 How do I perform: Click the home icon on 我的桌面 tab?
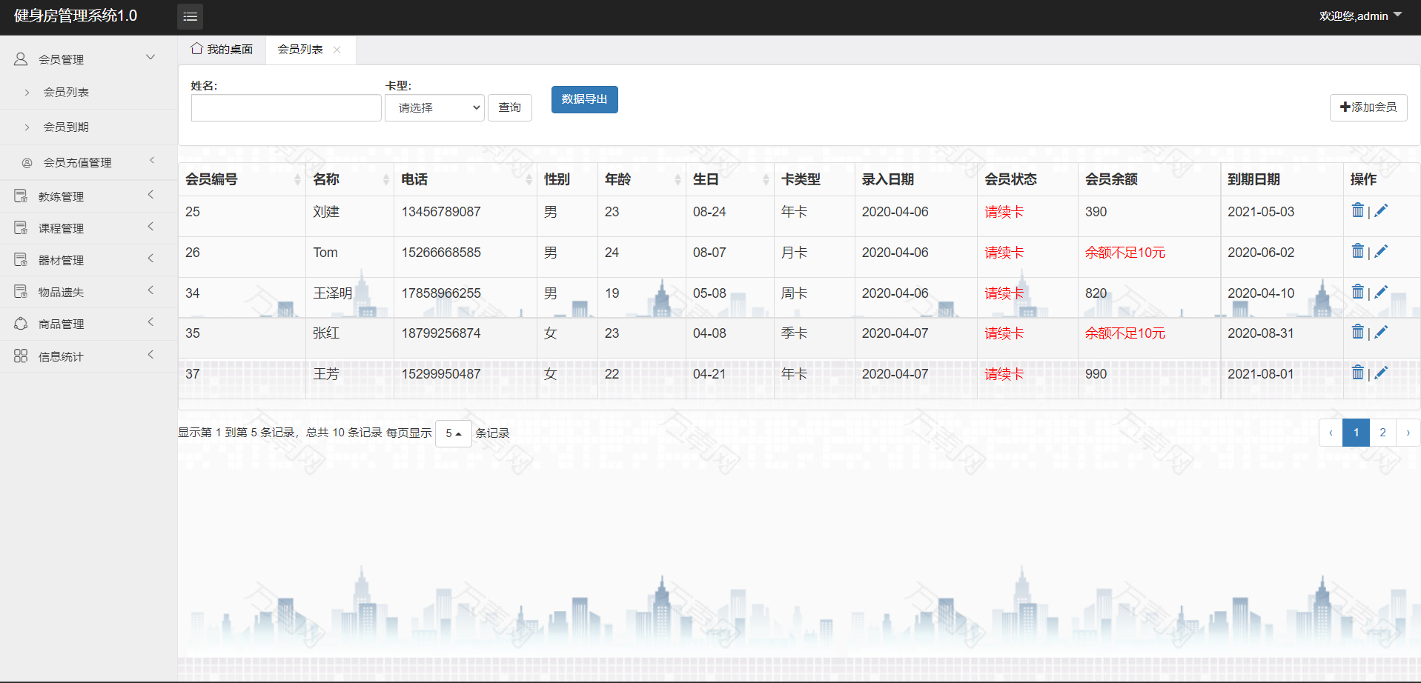click(196, 49)
